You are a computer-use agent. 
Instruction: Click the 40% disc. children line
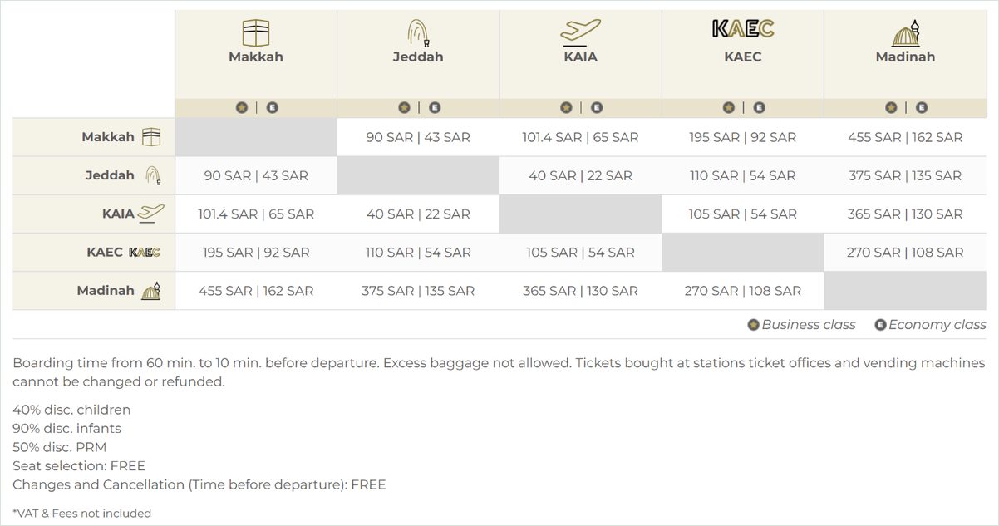point(71,410)
